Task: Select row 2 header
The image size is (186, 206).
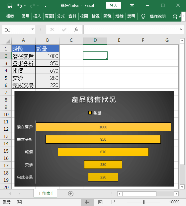Action: pyautogui.click(x=6, y=56)
